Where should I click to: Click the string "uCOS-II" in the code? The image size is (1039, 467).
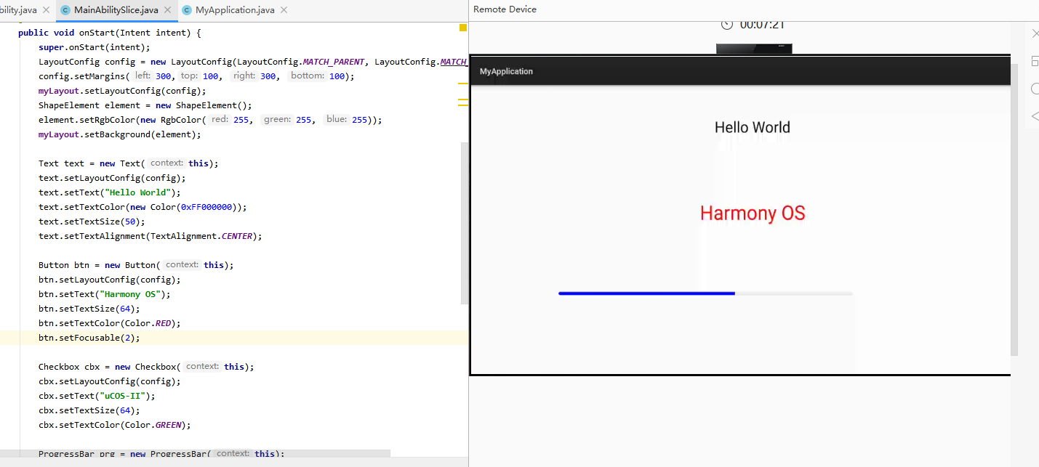pos(122,396)
